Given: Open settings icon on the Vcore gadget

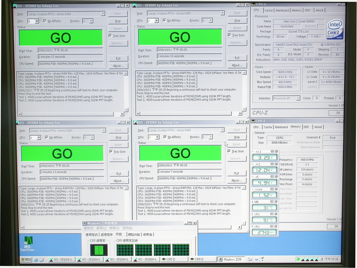Looking at the screenshot, I should 273,189.
